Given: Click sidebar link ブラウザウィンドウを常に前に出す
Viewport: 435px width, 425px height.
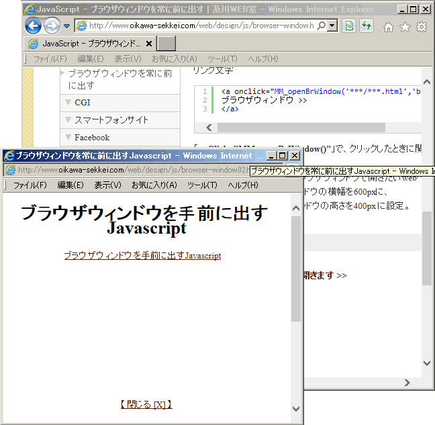Looking at the screenshot, I should 120,79.
